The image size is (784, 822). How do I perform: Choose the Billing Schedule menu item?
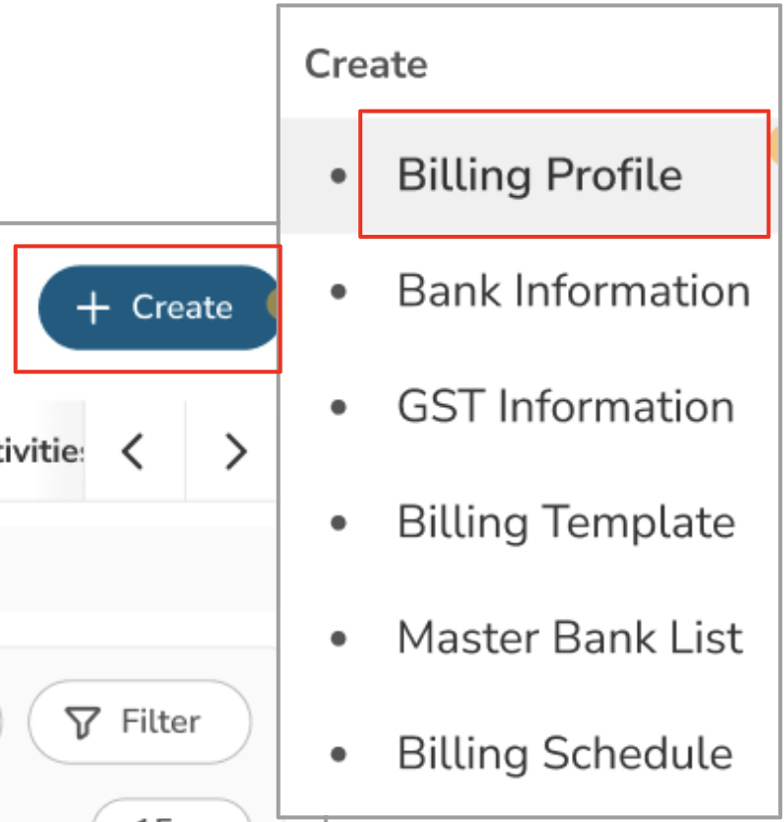click(x=564, y=754)
